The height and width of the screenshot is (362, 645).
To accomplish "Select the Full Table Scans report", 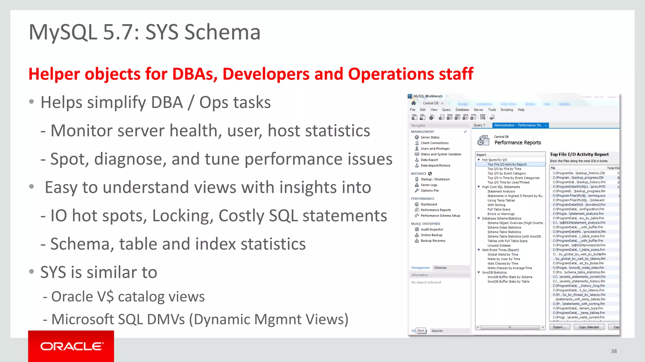I will coord(499,210).
